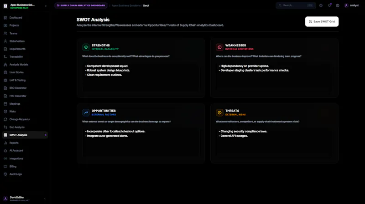Click 'Robust system design blueprints.' line

pyautogui.click(x=108, y=71)
